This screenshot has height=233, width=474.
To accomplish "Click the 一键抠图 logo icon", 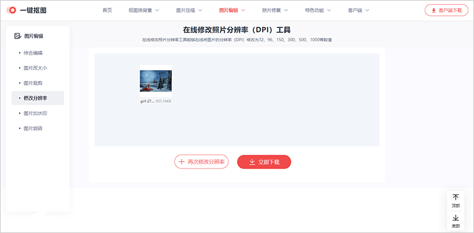I will [x=11, y=10].
